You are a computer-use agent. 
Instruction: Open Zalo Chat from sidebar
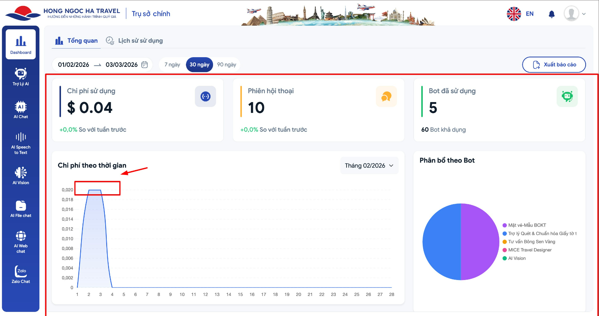(x=21, y=274)
